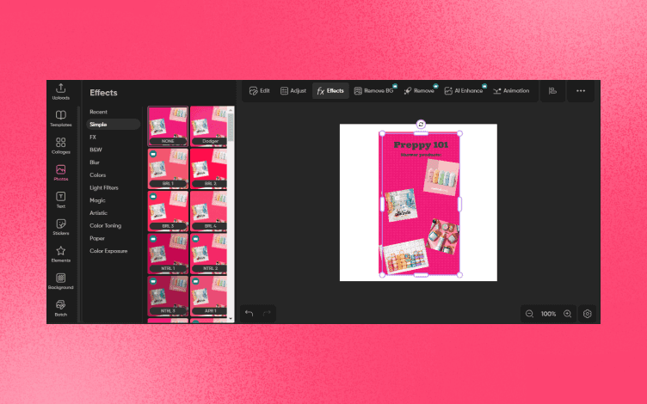Open the Animation tool
Image resolution: width=647 pixels, height=404 pixels.
pyautogui.click(x=511, y=91)
